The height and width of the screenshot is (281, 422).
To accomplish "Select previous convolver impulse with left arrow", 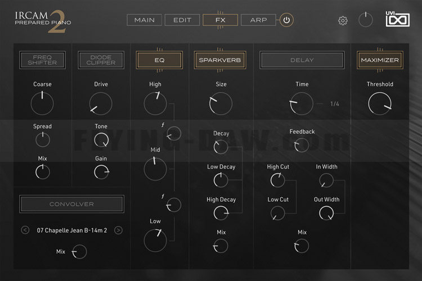I will coord(25,230).
